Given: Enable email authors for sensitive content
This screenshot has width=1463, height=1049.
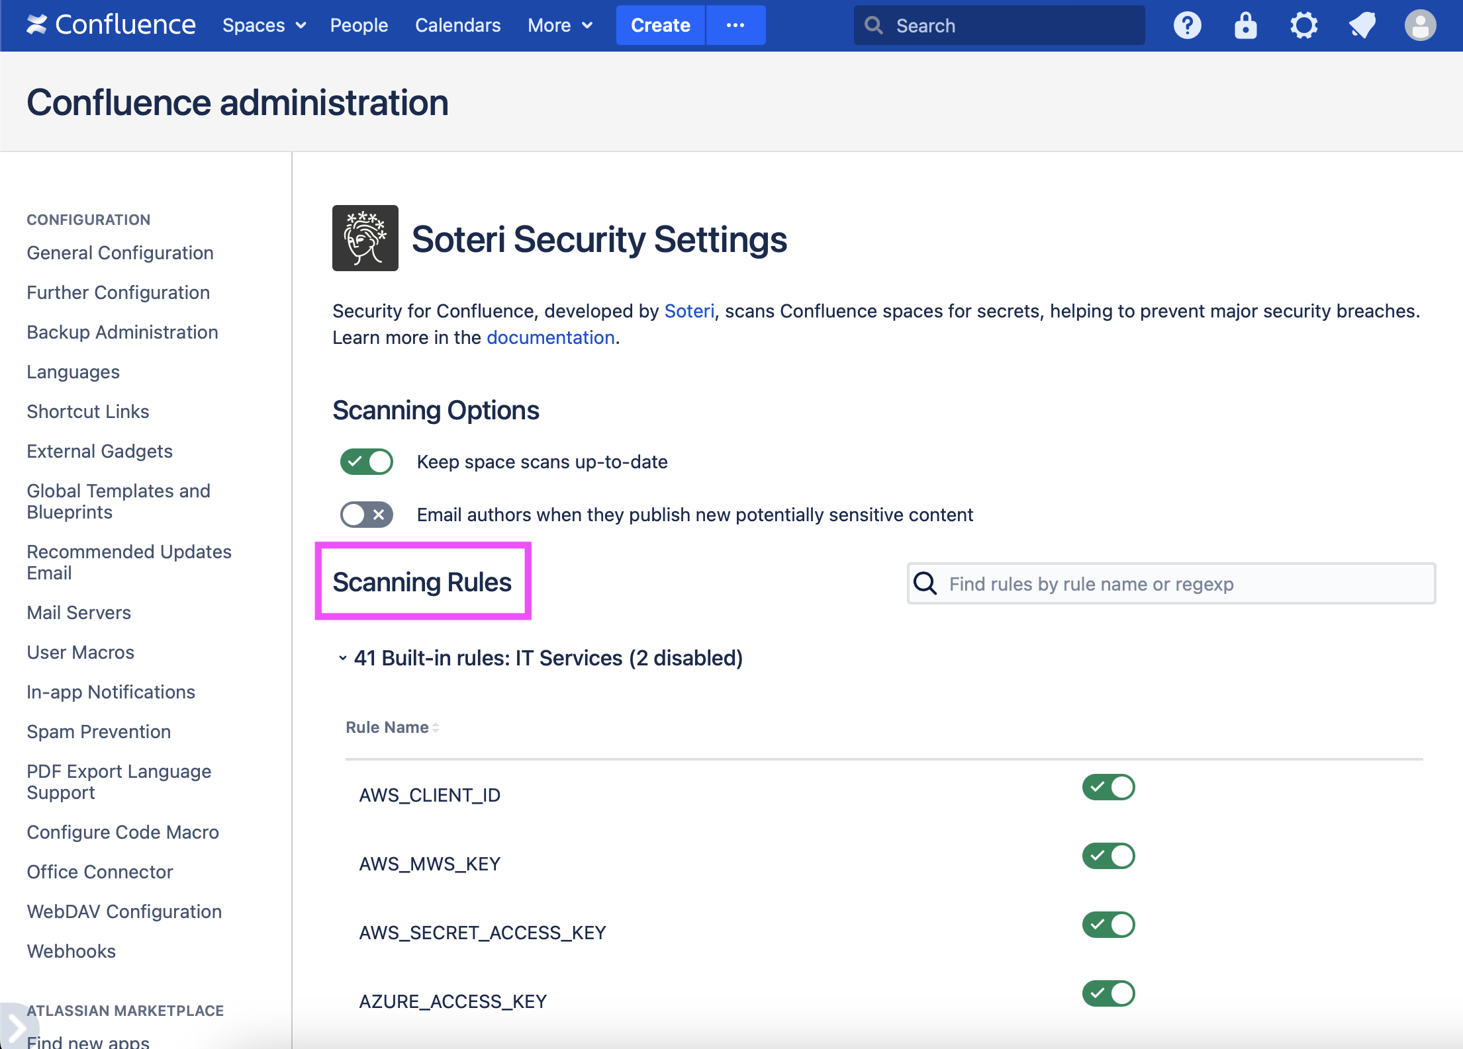Looking at the screenshot, I should click(366, 515).
